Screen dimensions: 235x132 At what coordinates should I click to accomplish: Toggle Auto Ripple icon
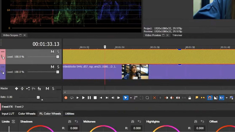click(x=221, y=98)
